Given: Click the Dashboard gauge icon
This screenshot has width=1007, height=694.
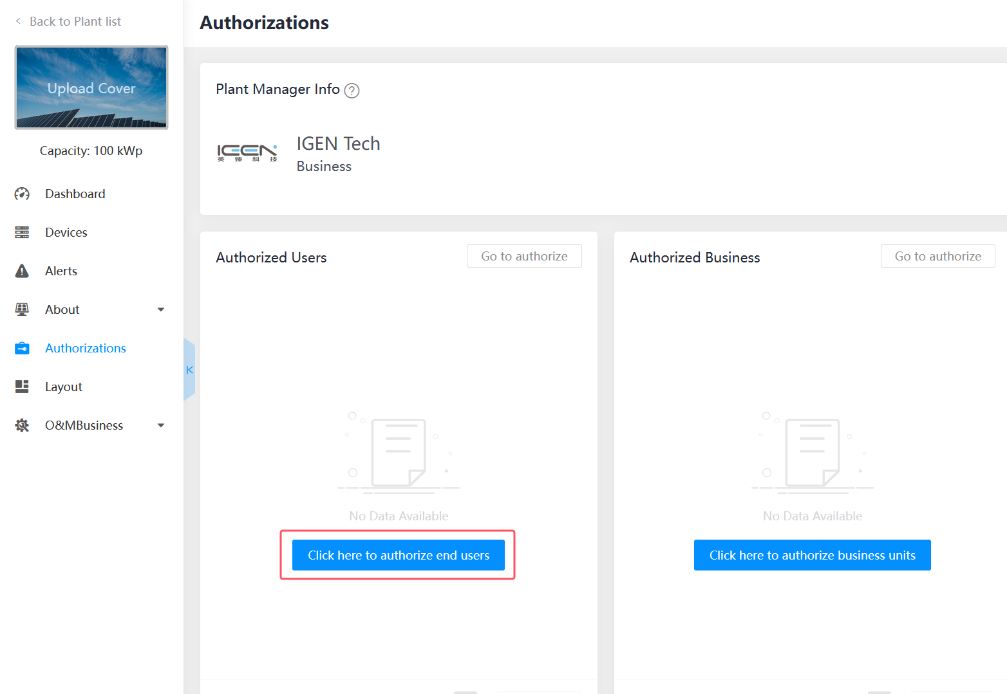Looking at the screenshot, I should point(22,194).
